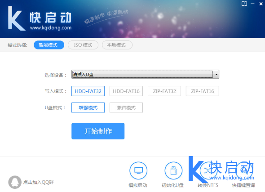Choose 兼容模式 U盘 format

126,107
